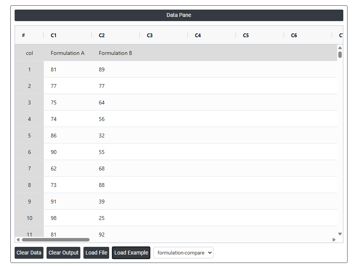
Task: Click the Formulation A name cell
Action: (68, 53)
